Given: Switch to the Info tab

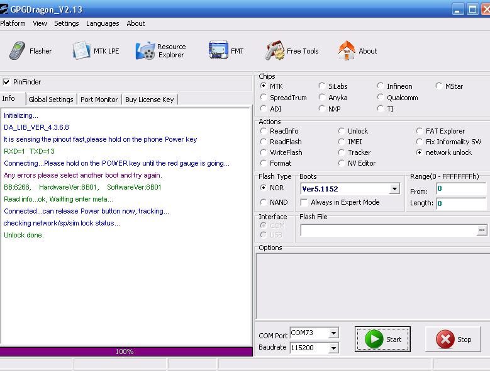Looking at the screenshot, I should tap(13, 98).
